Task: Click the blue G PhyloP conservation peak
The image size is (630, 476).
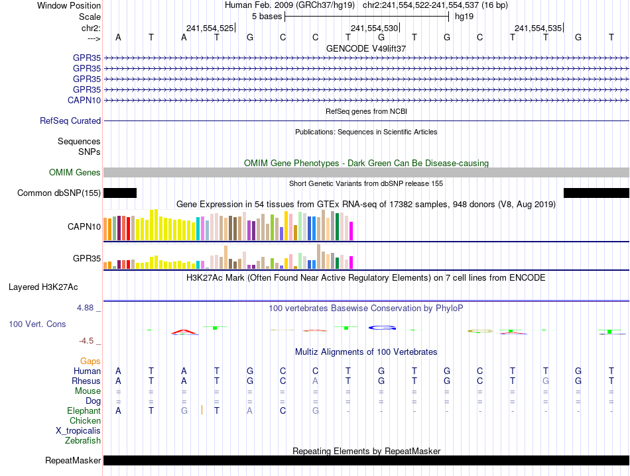Action: (382, 328)
